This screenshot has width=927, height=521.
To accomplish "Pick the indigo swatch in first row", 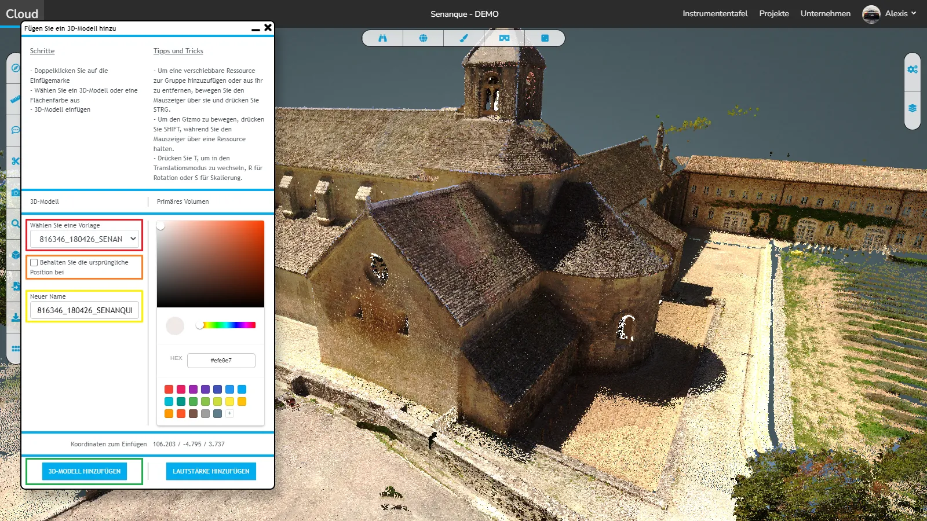I will point(217,389).
